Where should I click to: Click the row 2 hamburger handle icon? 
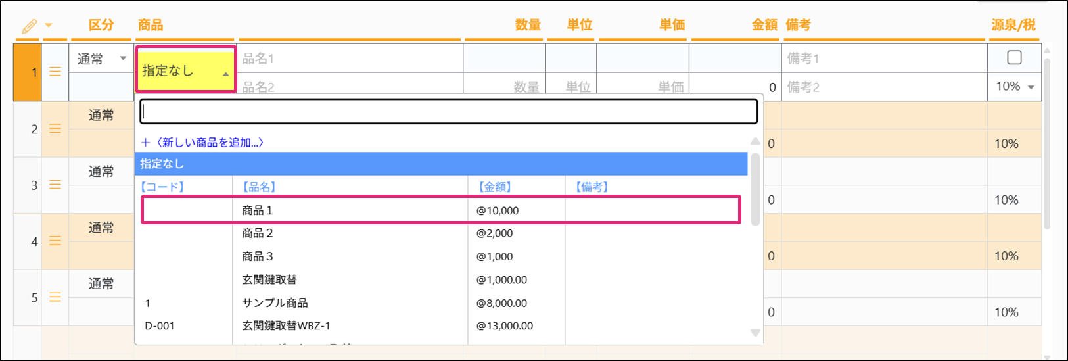click(x=55, y=129)
